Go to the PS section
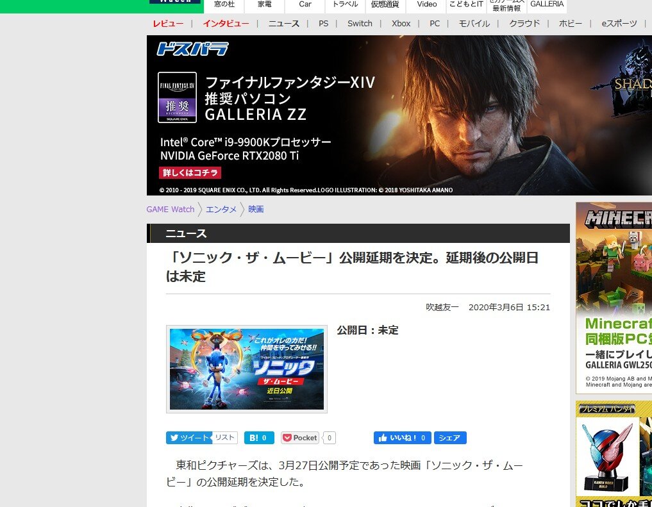 [x=324, y=24]
